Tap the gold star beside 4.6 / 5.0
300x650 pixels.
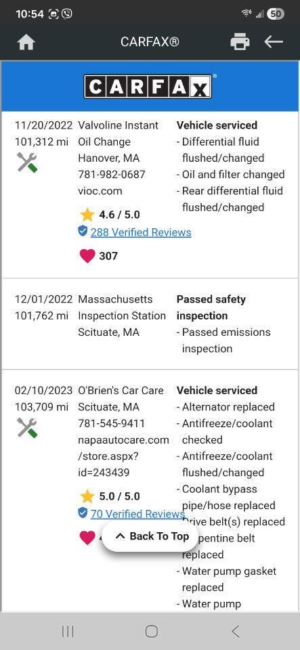point(87,215)
